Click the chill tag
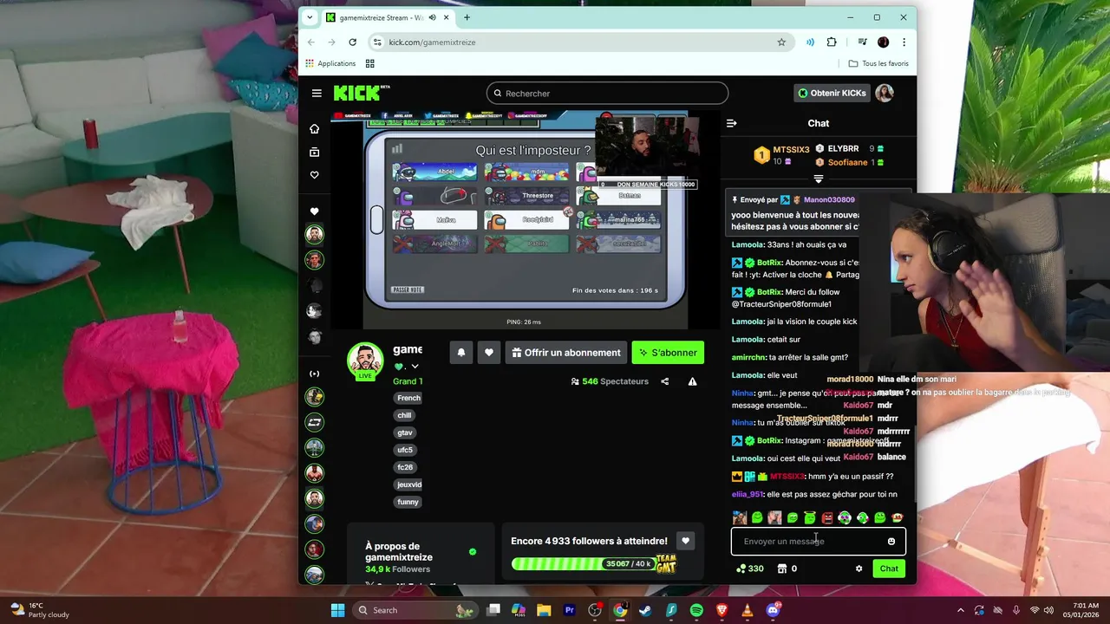Screen dimensions: 1110x624 pyautogui.click(x=404, y=415)
